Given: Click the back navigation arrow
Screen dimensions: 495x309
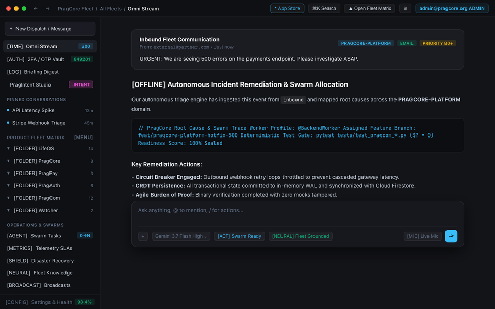Looking at the screenshot, I should tap(36, 9).
